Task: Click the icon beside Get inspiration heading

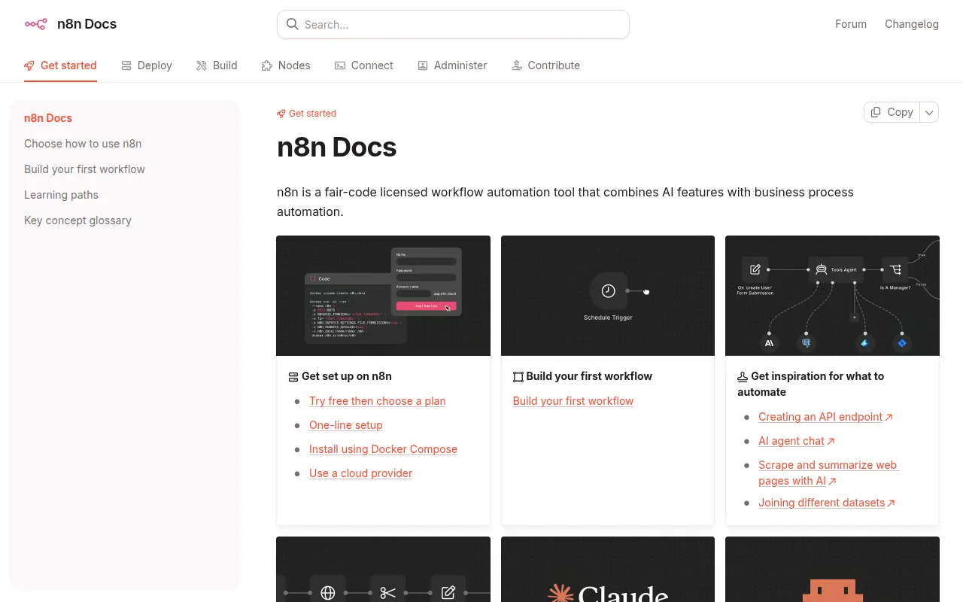Action: coord(743,376)
